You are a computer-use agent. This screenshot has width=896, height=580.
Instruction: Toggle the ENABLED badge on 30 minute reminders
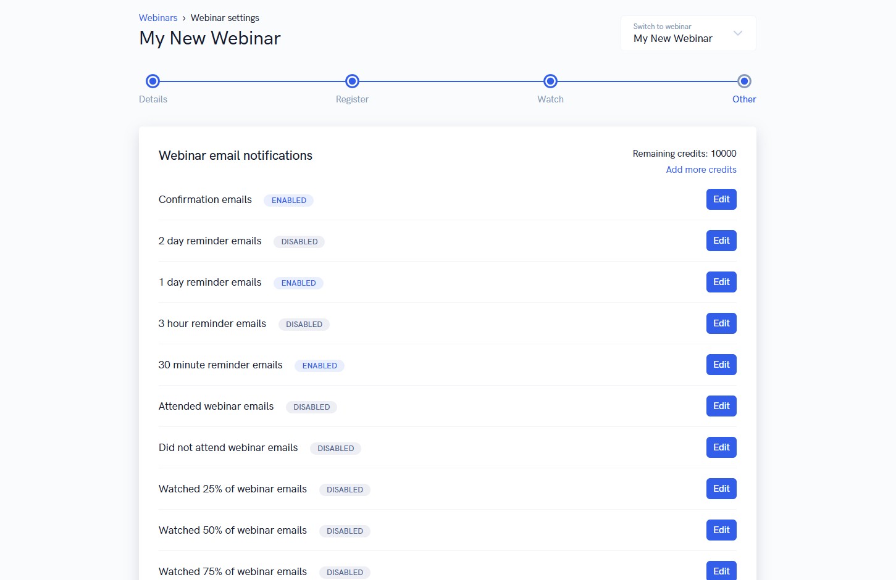[319, 365]
